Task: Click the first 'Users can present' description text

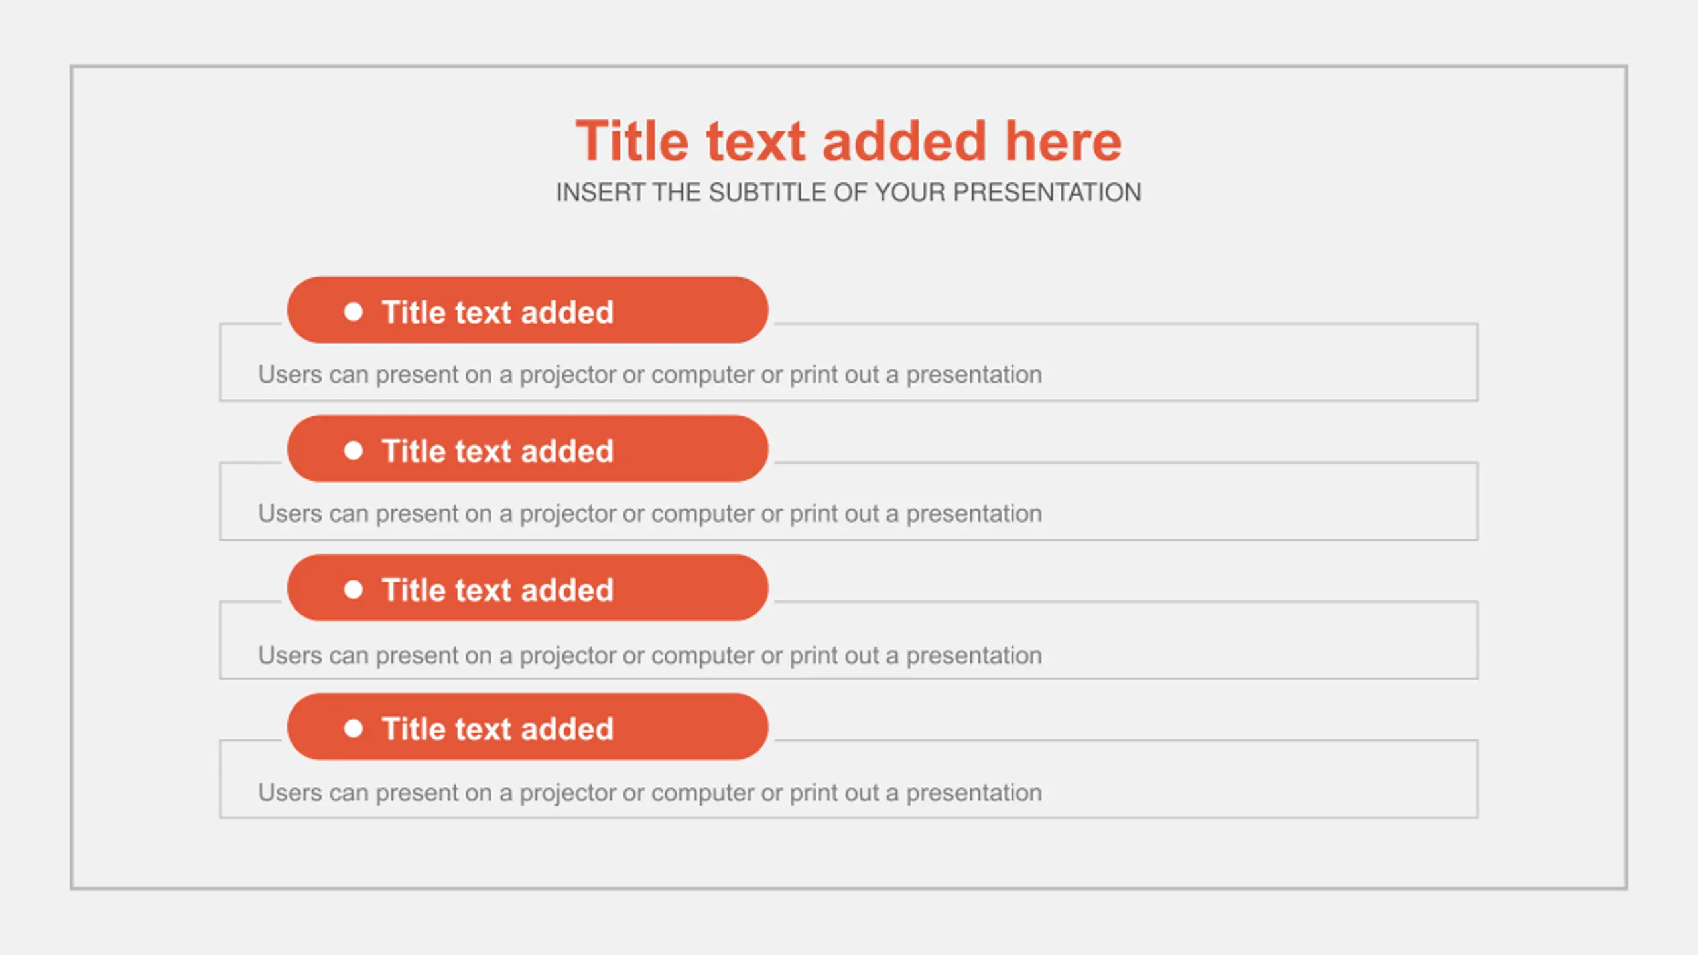Action: coord(650,375)
